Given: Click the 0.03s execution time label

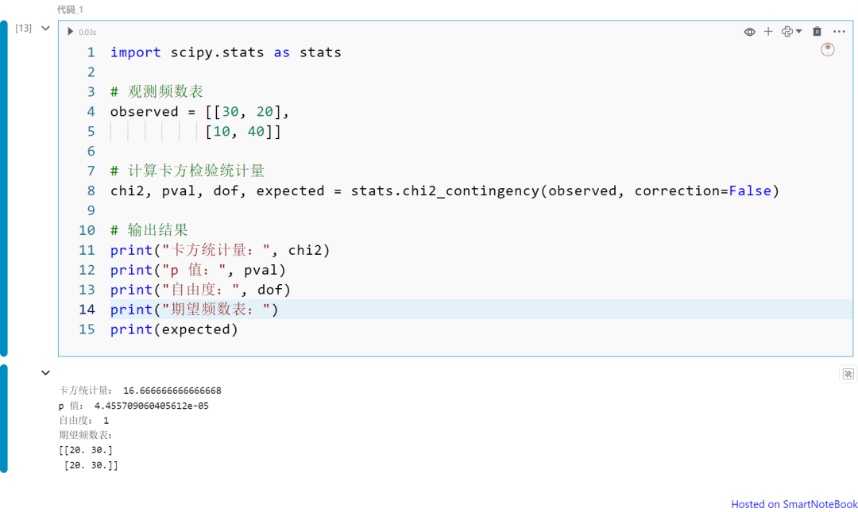Looking at the screenshot, I should 87,33.
